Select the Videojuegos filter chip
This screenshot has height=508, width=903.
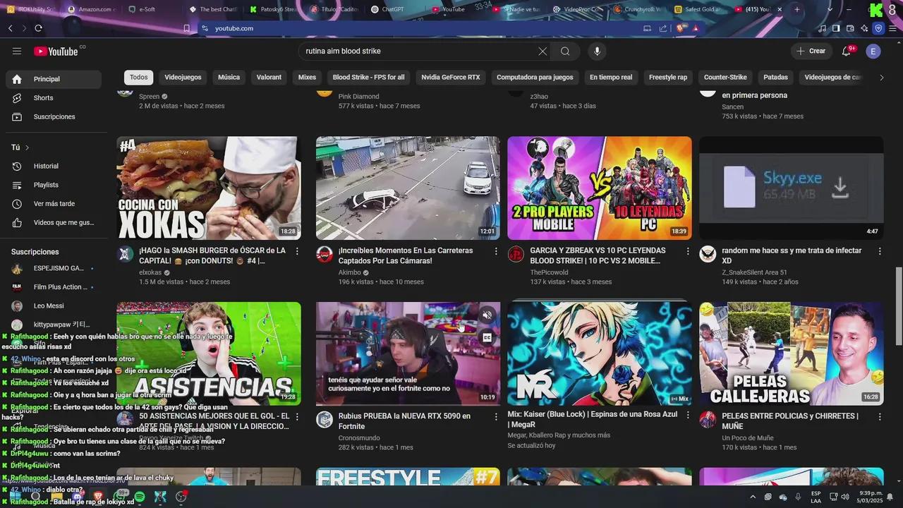183,77
